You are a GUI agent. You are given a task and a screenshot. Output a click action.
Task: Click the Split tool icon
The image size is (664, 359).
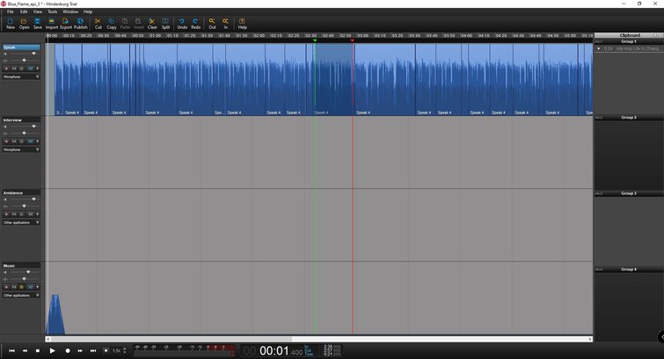point(165,22)
